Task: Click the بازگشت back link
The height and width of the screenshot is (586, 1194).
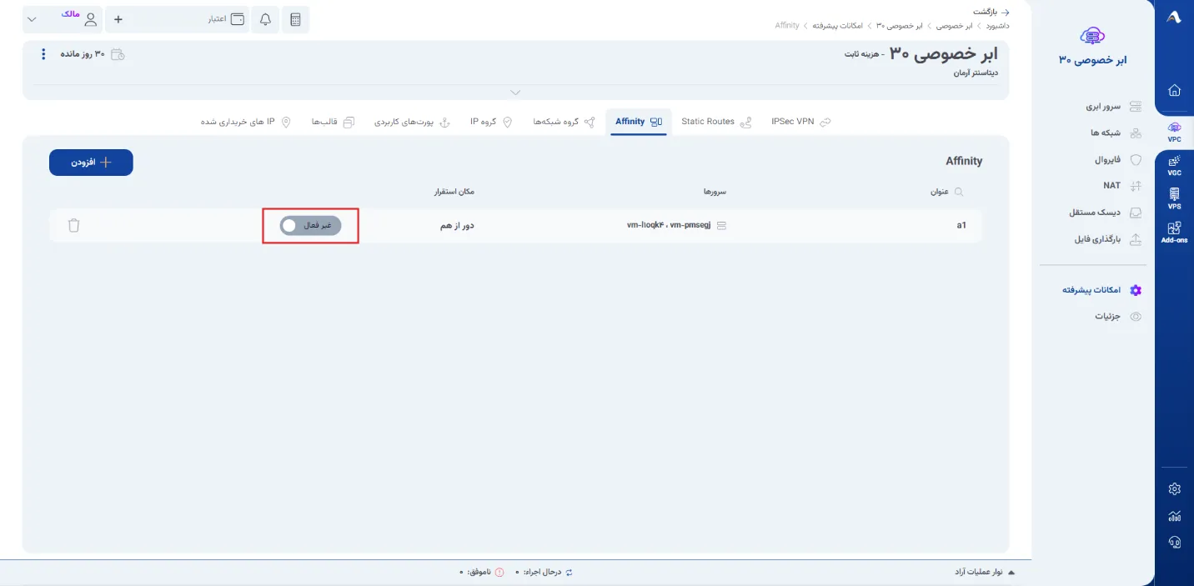Action: coord(992,12)
